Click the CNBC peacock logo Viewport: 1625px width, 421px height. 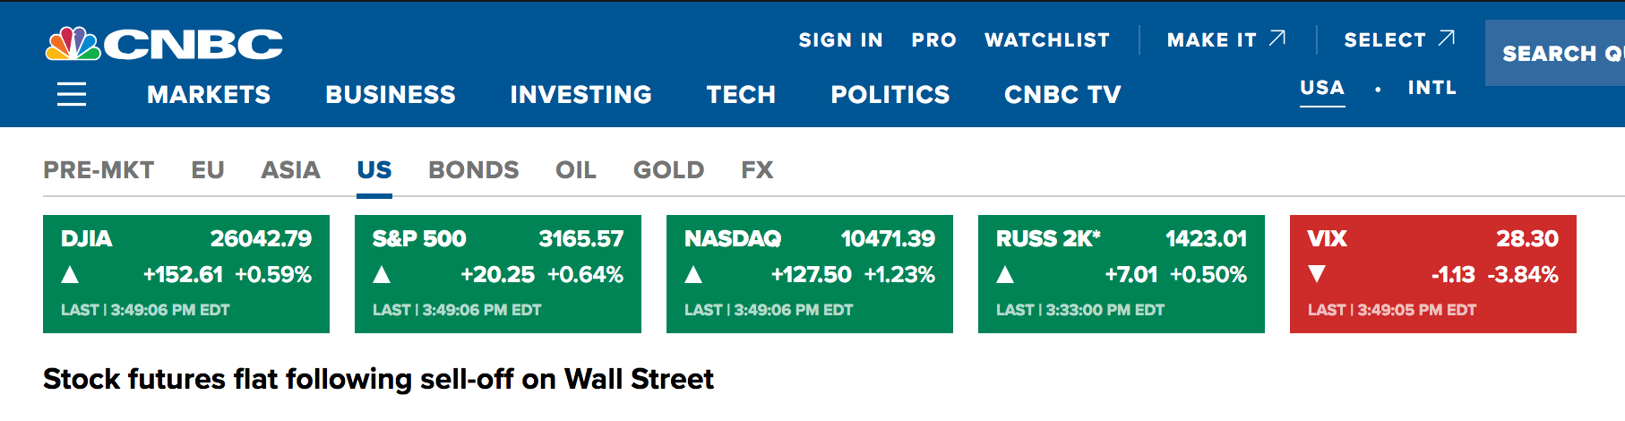tap(73, 44)
